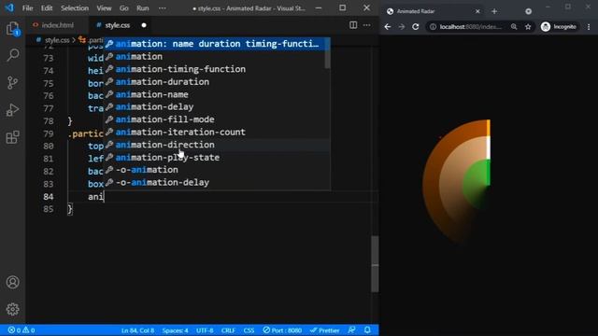
Task: Click the extension icon in Chrome tab strip
Action: pyautogui.click(x=528, y=11)
